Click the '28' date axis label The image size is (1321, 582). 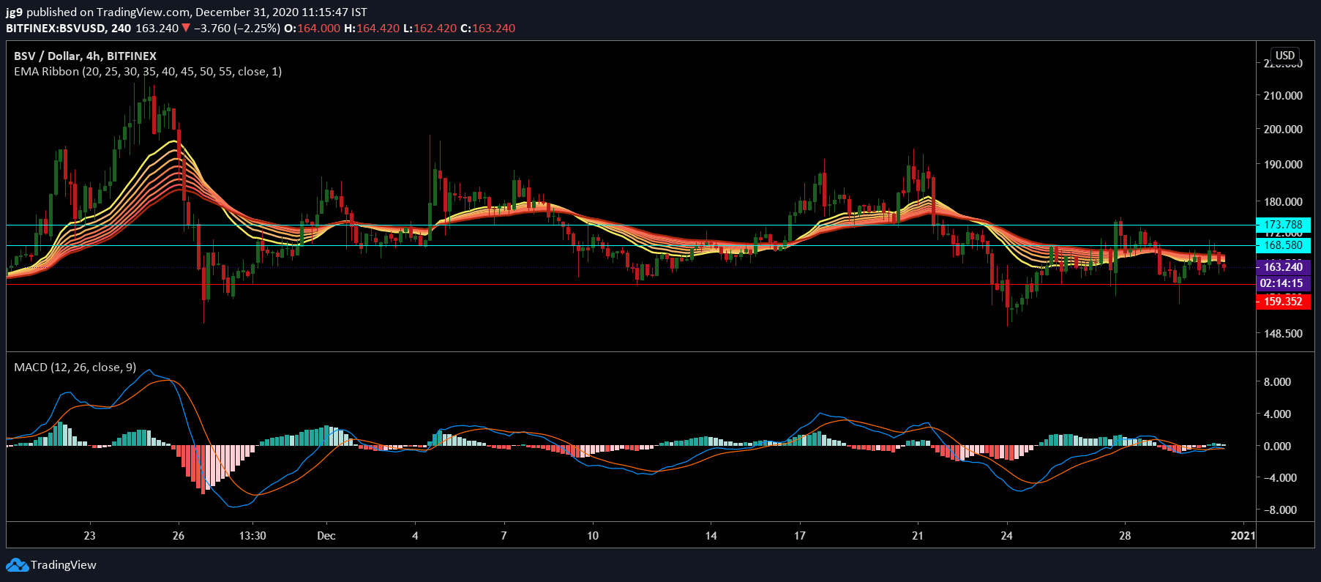[x=1125, y=536]
